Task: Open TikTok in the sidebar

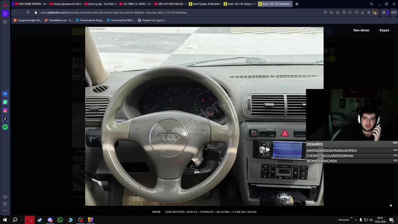Action: [x=5, y=119]
